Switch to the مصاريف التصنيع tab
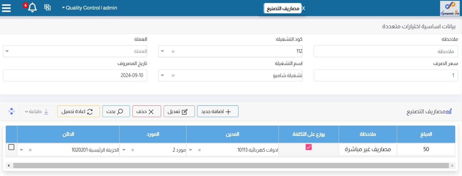The width and height of the screenshot is (462, 176). point(283,8)
